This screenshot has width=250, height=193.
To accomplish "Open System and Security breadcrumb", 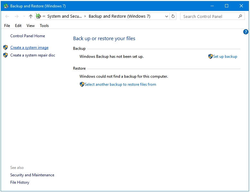I will 64,16.
